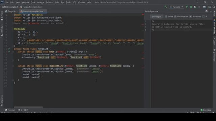216x121 pixels.
Task: Toggle the Inline checkbox
Action: (166, 16)
